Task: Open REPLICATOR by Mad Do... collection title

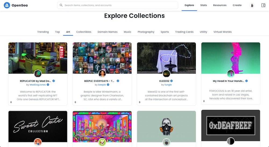Action: pyautogui.click(x=36, y=81)
